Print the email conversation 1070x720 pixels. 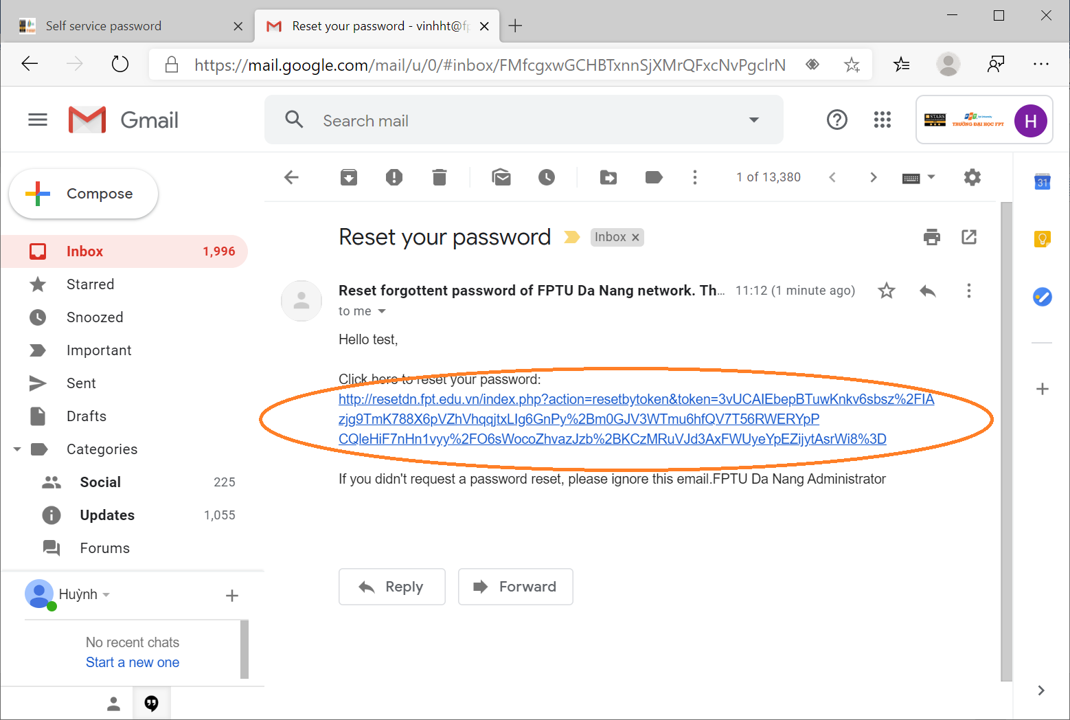(932, 237)
